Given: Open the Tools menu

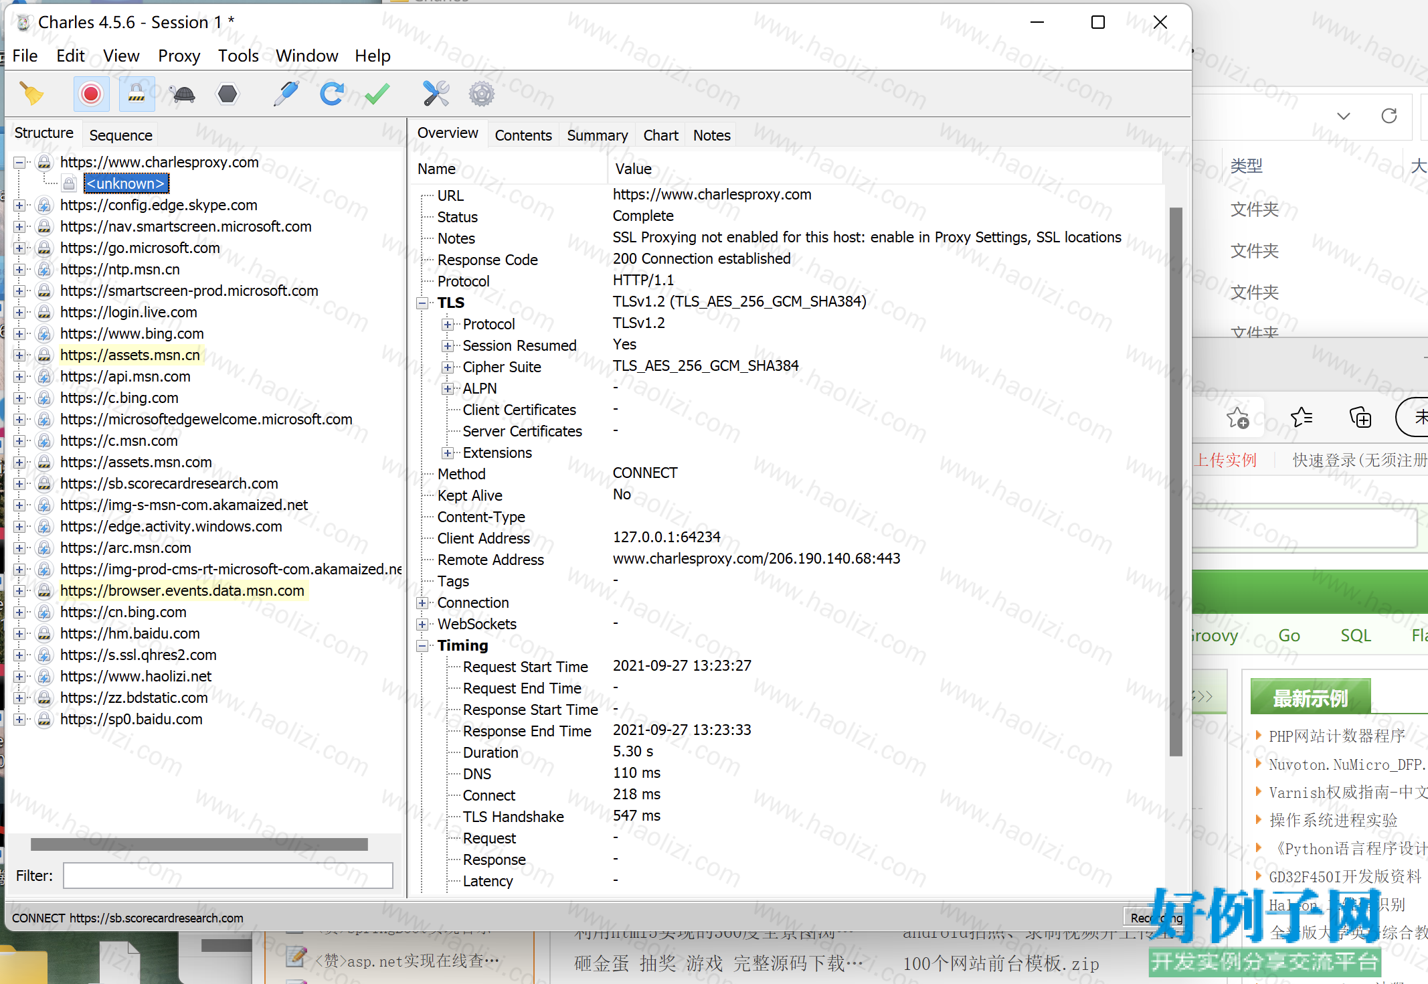Looking at the screenshot, I should 238,56.
